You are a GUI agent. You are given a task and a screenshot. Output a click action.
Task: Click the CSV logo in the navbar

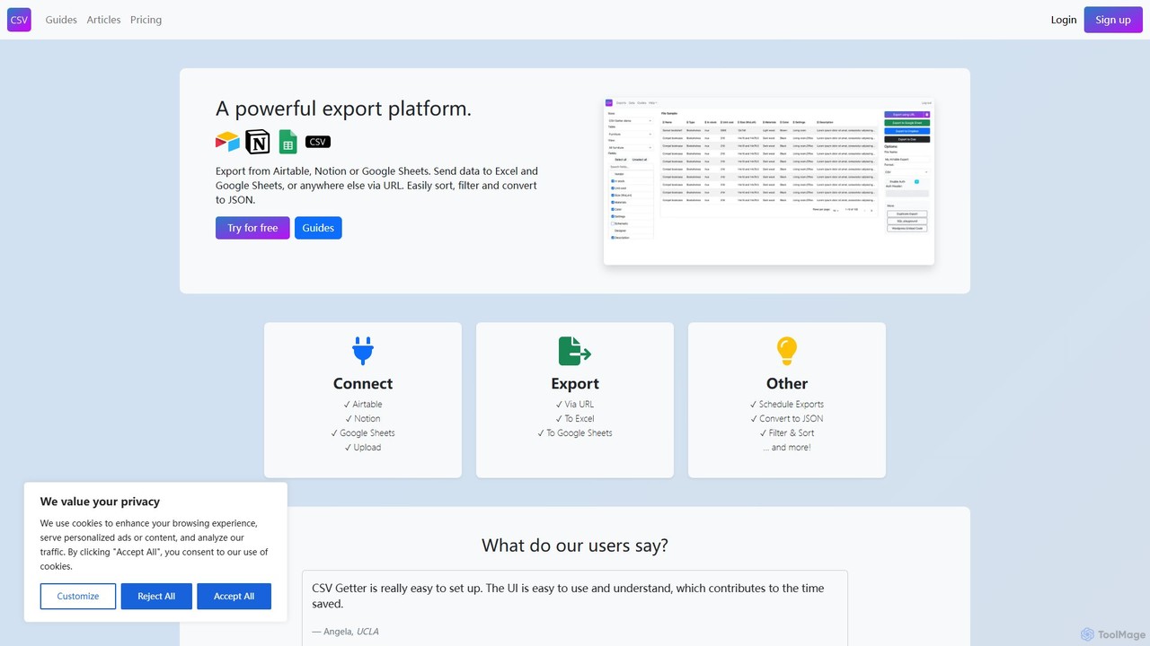[19, 20]
